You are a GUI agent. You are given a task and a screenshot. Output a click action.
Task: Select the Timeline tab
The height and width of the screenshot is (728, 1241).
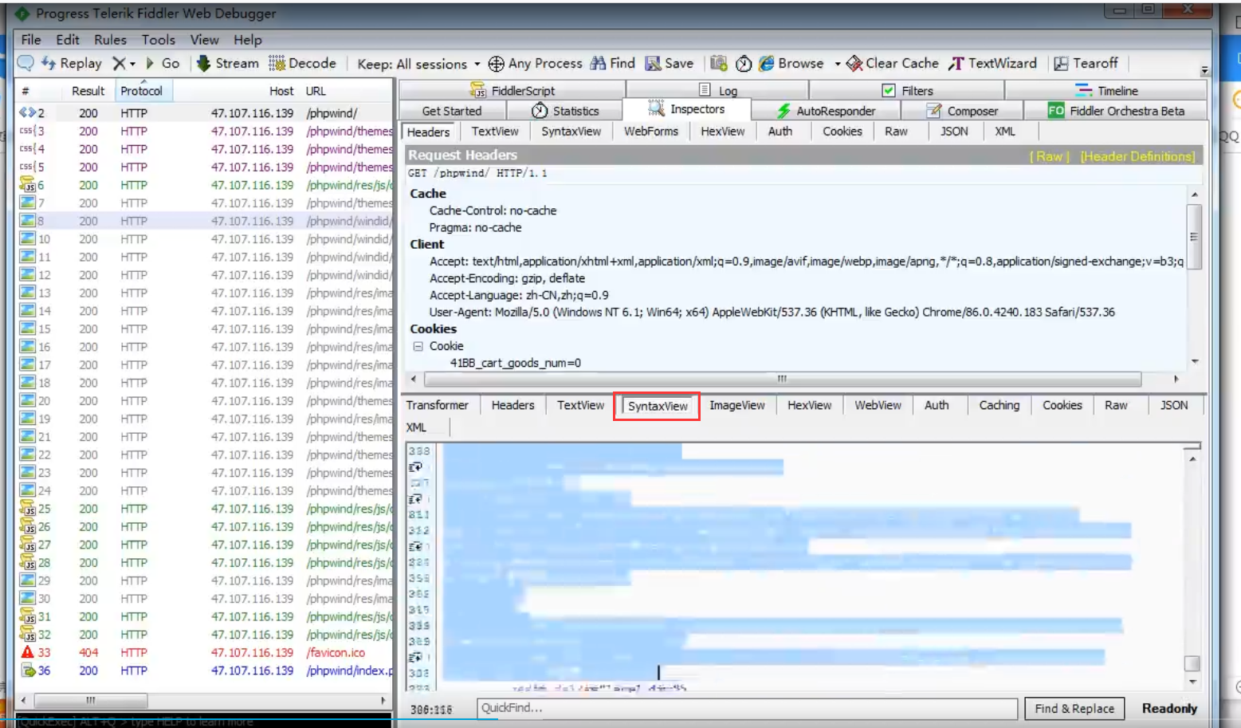(1106, 90)
